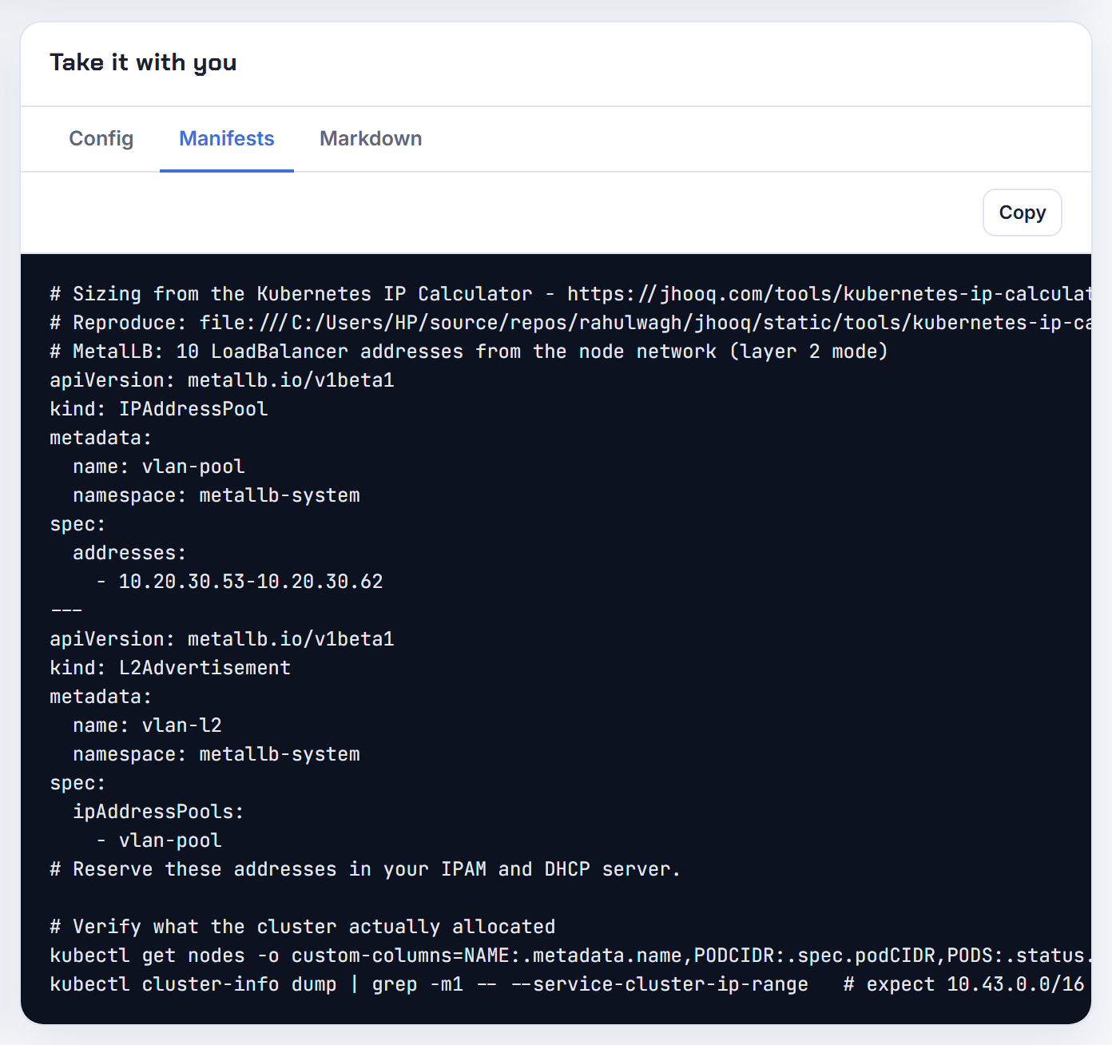The width and height of the screenshot is (1112, 1045).
Task: Click the "kubectl cluster-info dump" command line
Action: pyautogui.click(x=567, y=984)
